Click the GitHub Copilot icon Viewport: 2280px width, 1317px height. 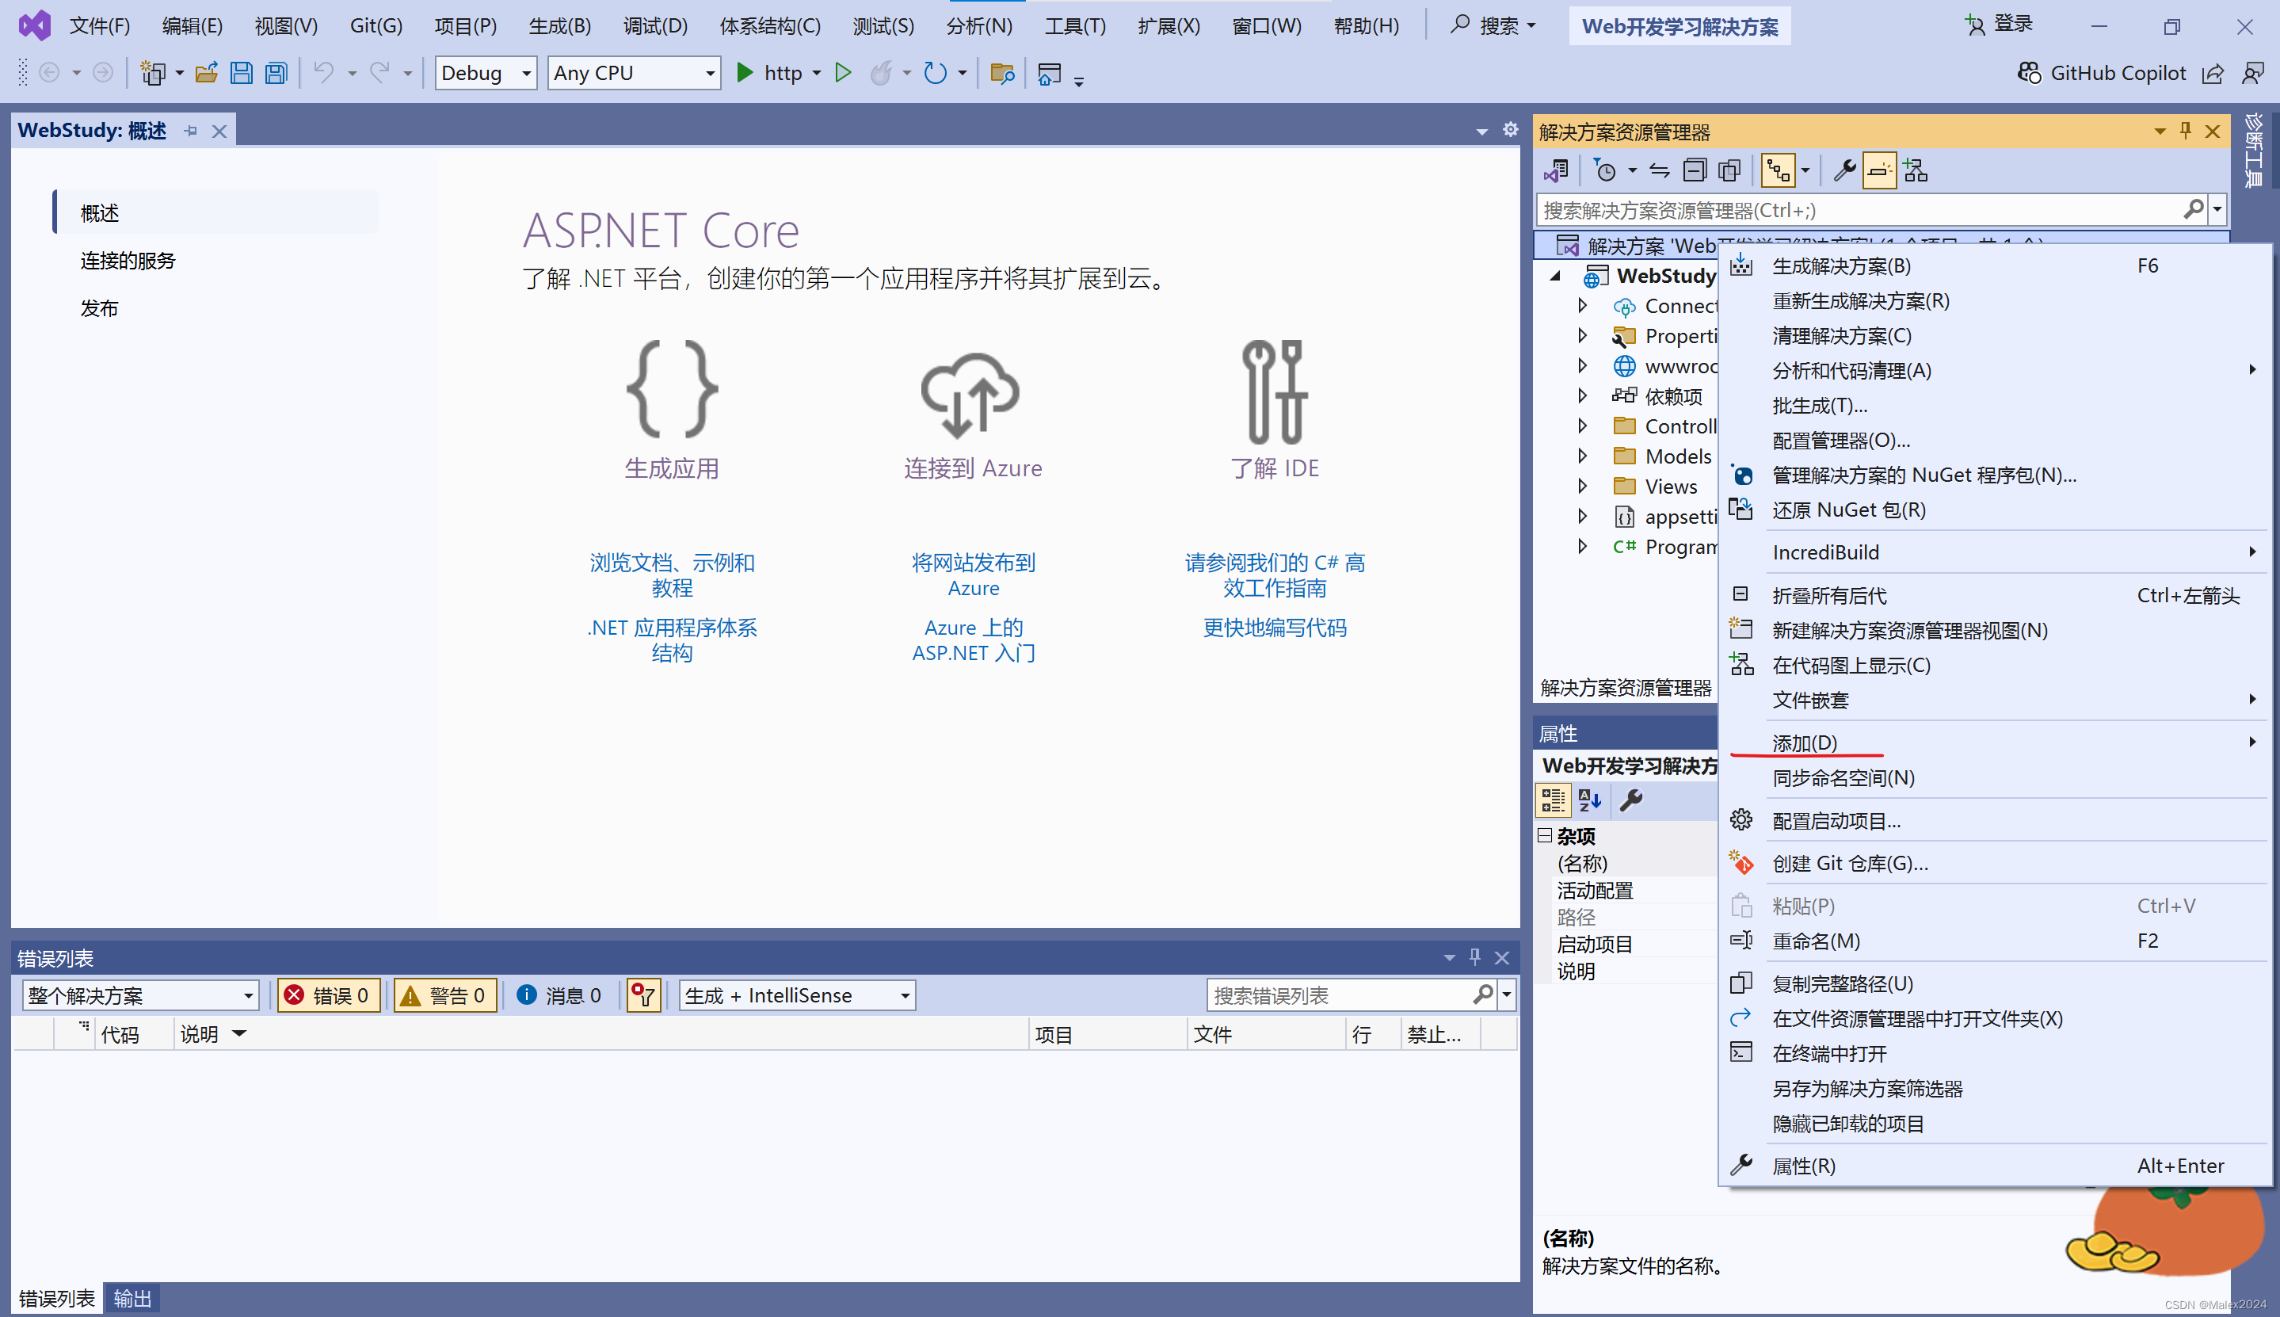pyautogui.click(x=2030, y=72)
